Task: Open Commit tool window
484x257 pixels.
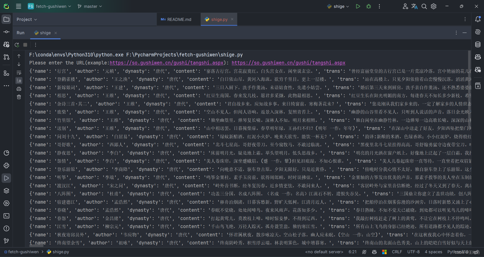Action: pyautogui.click(x=7, y=32)
